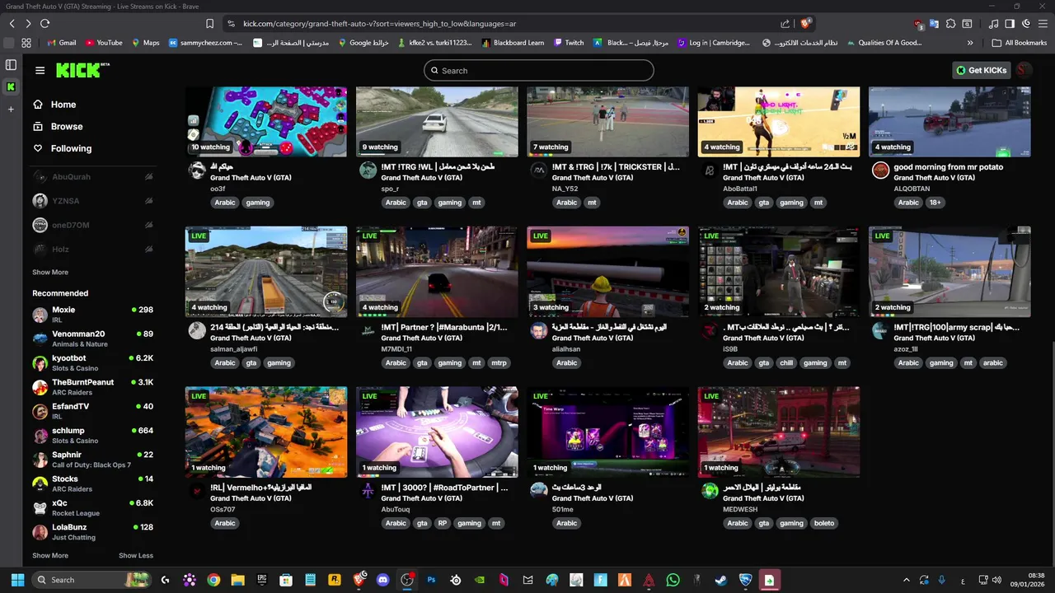
Task: Toggle notification bell for AbuQurah
Action: [x=148, y=177]
